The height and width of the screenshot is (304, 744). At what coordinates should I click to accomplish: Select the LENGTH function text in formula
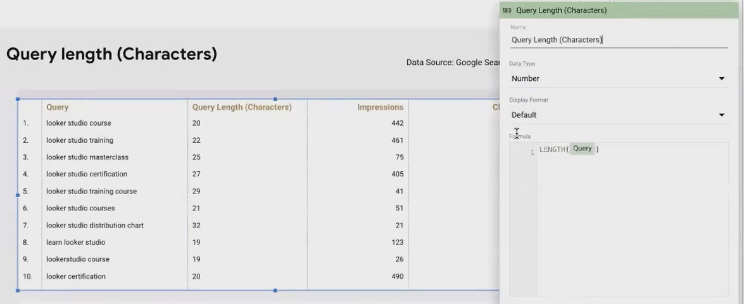tap(552, 149)
